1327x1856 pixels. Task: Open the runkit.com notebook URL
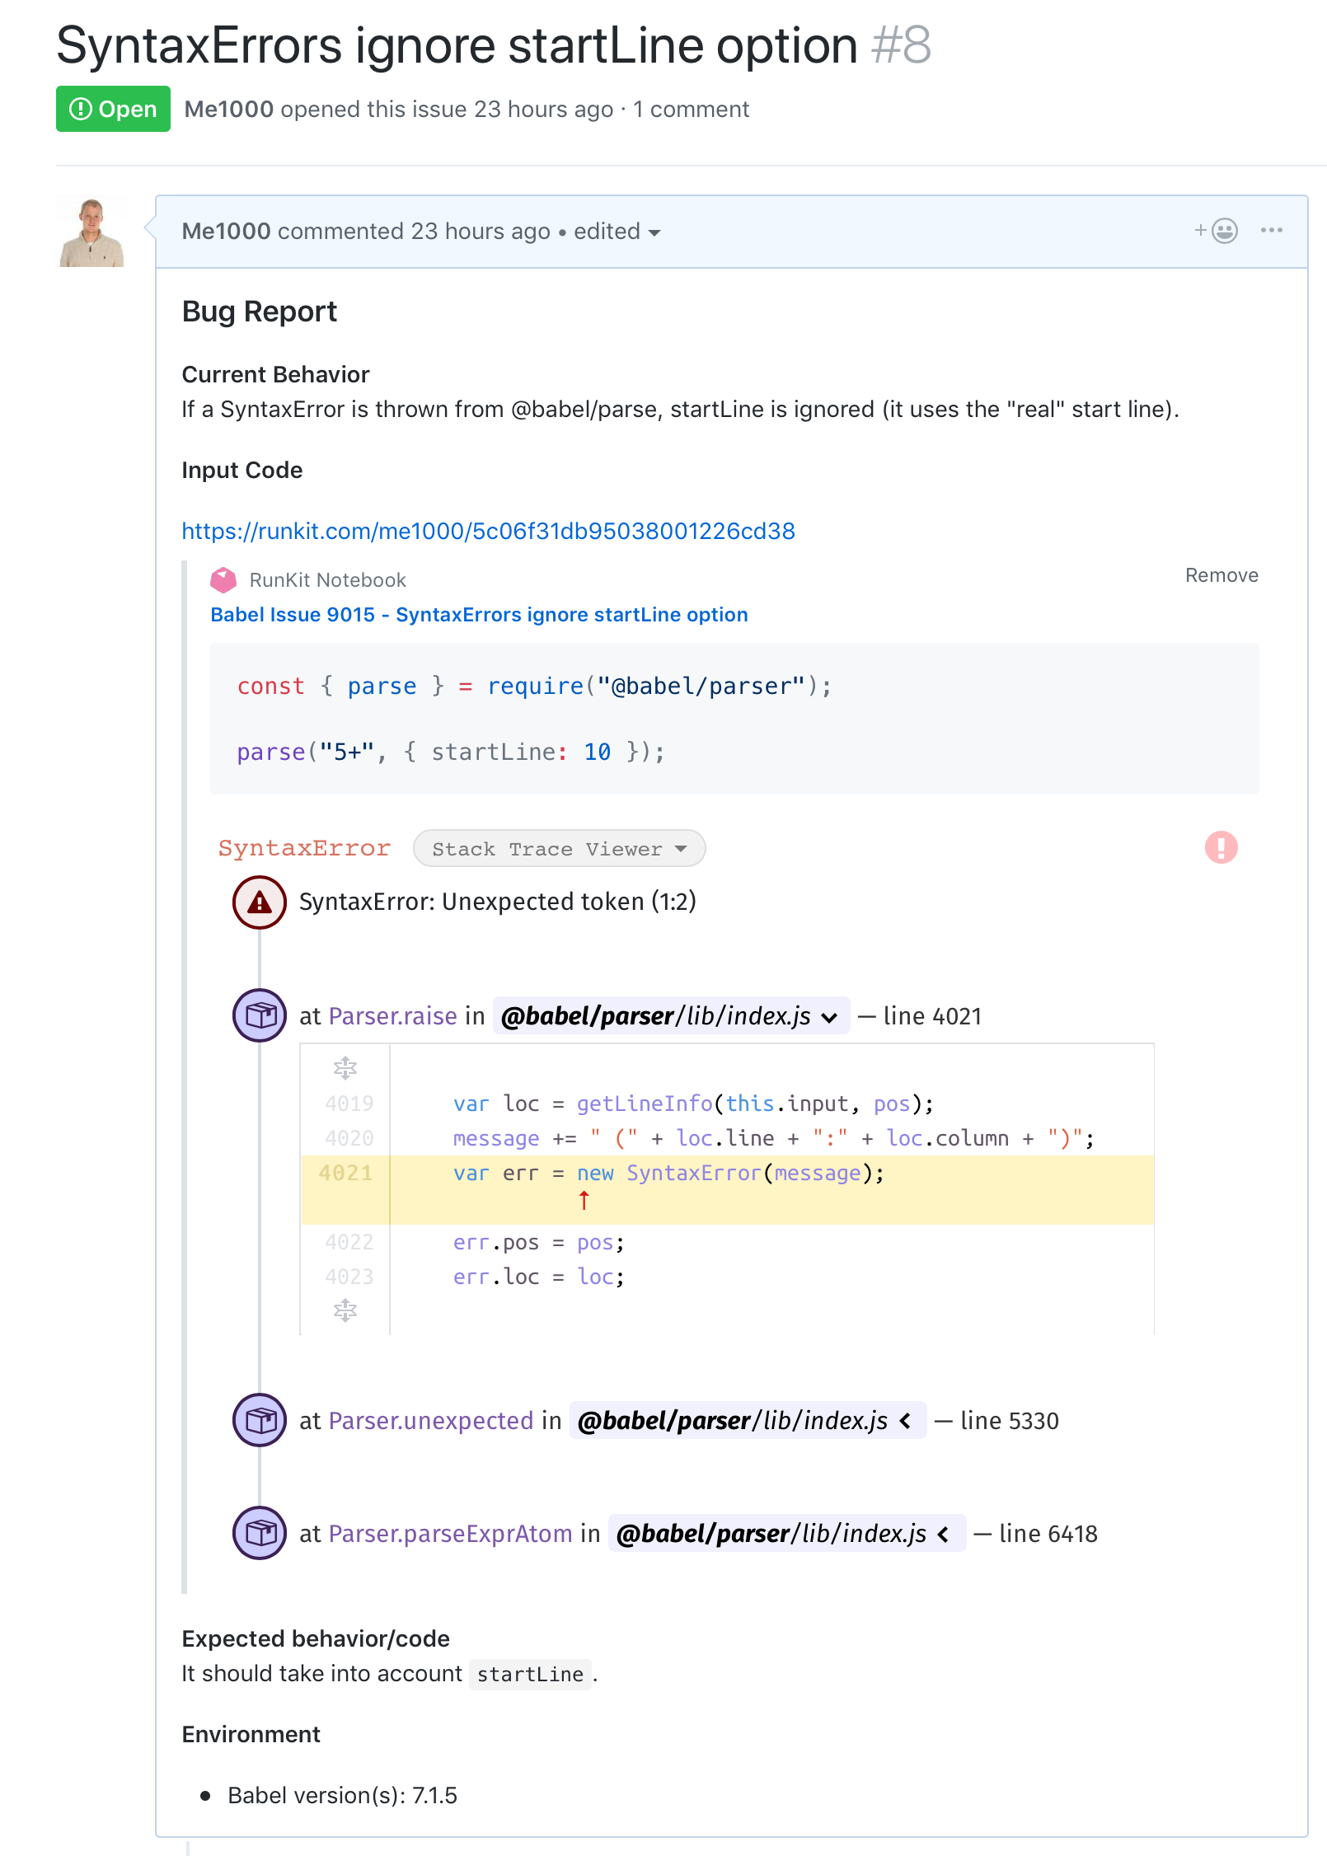488,532
